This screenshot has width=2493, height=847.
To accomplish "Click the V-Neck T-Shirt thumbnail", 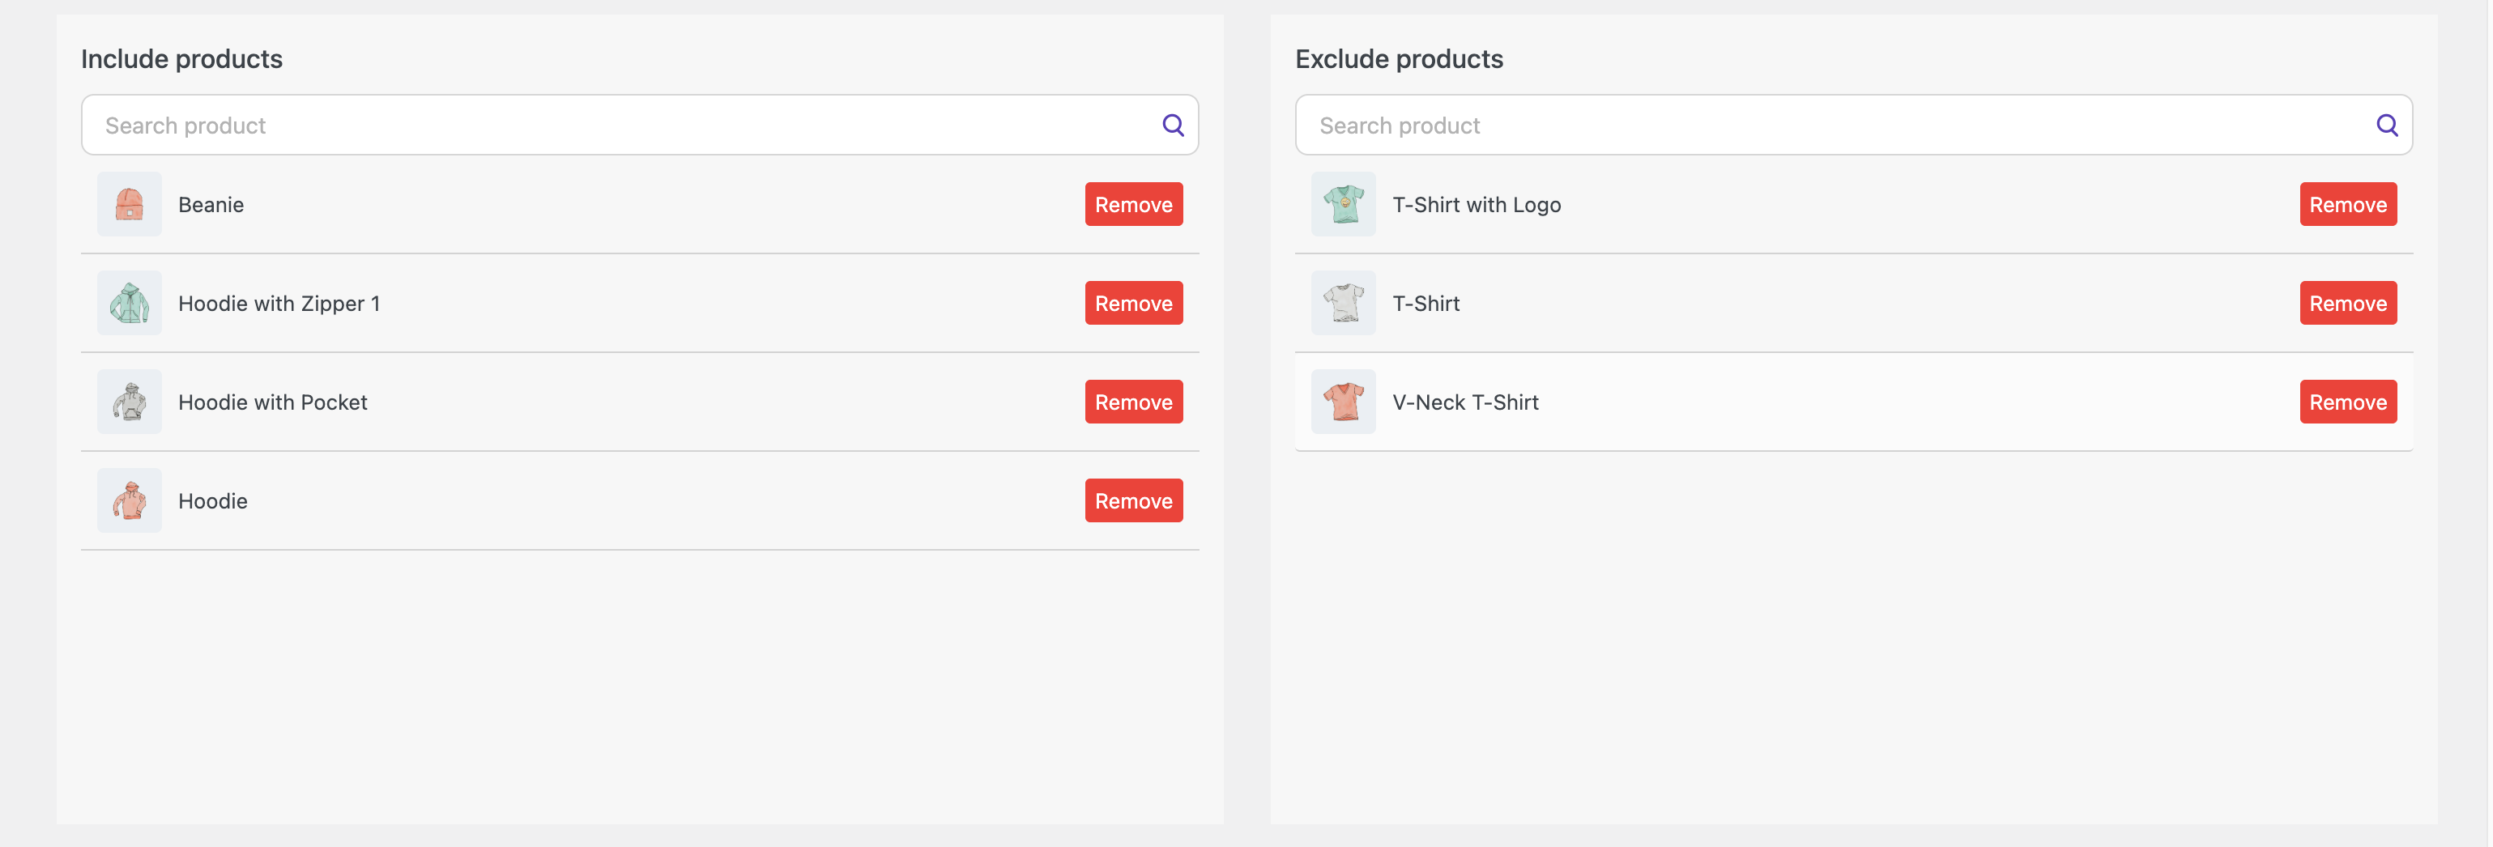I will coord(1343,402).
